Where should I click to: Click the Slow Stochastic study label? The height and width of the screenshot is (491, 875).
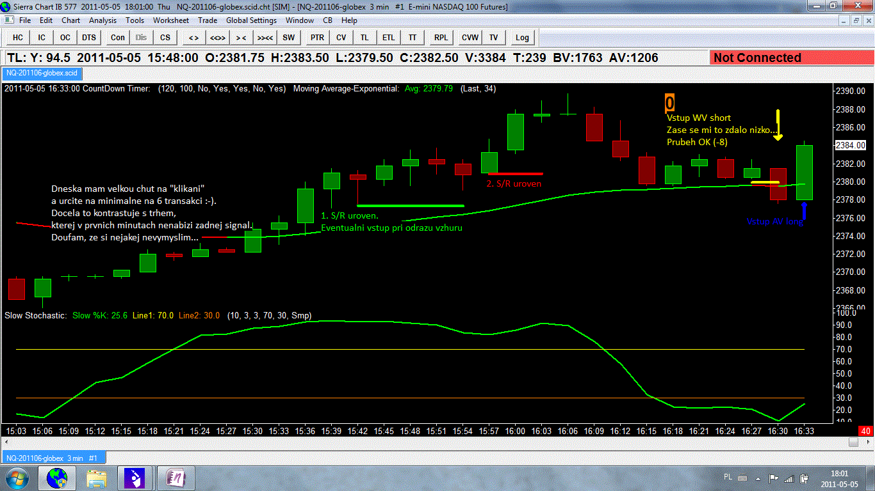(35, 315)
